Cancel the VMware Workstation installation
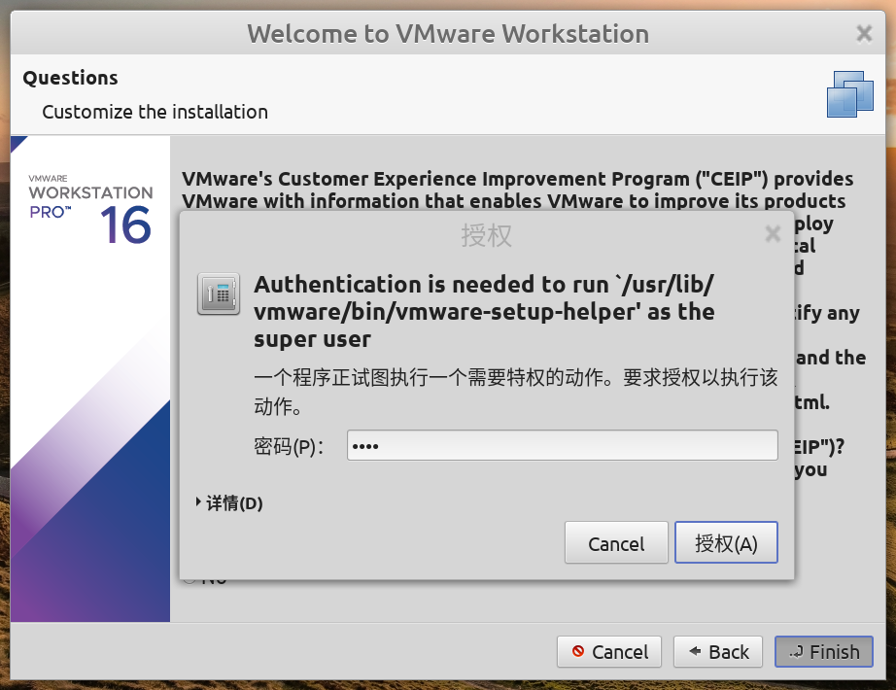This screenshot has width=896, height=690. coord(609,652)
